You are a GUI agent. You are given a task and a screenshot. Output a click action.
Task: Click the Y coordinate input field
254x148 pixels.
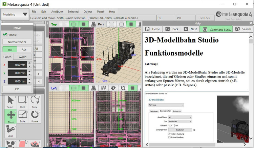pos(17,73)
